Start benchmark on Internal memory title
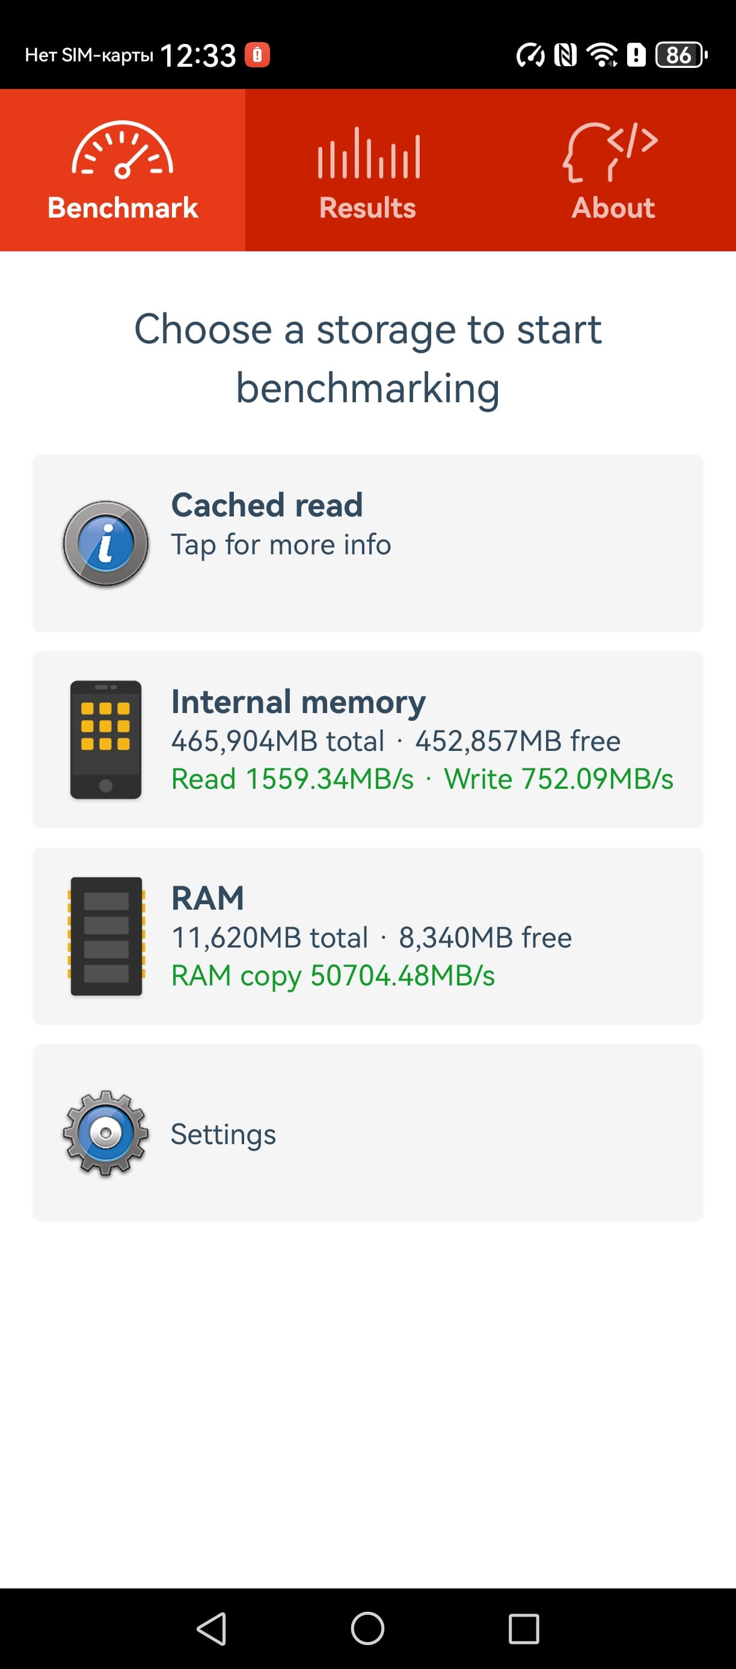Image resolution: width=736 pixels, height=1669 pixels. pyautogui.click(x=298, y=702)
